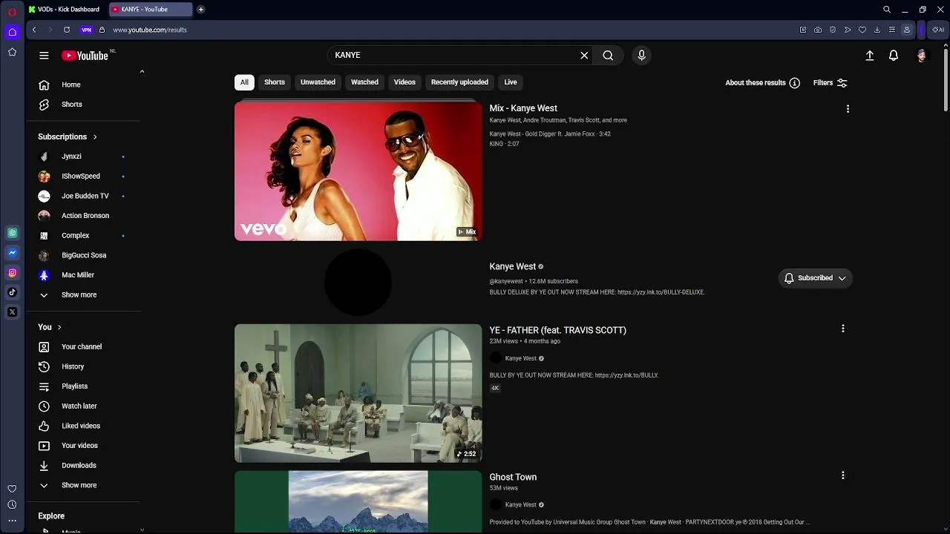The height and width of the screenshot is (534, 950).
Task: Select the All filter chip
Action: click(x=244, y=82)
